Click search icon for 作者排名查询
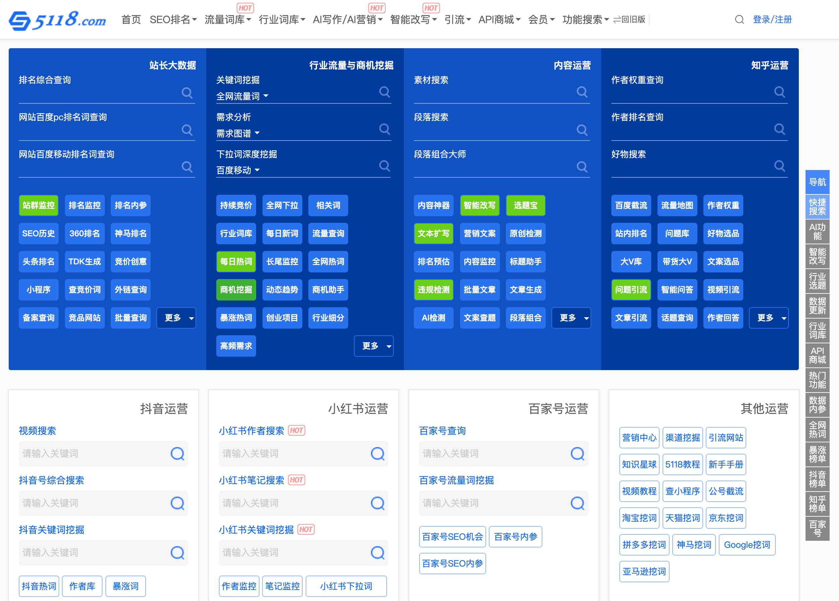839x601 pixels. click(x=780, y=129)
